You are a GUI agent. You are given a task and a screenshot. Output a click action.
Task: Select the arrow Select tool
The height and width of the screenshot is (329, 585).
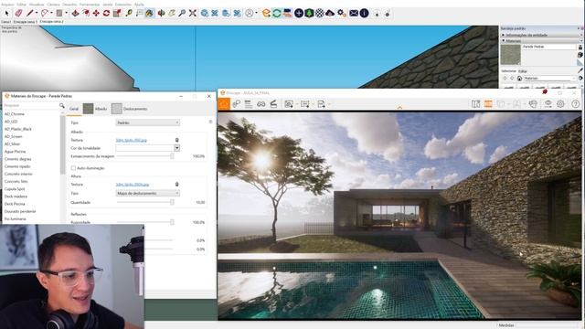[x=6, y=14]
